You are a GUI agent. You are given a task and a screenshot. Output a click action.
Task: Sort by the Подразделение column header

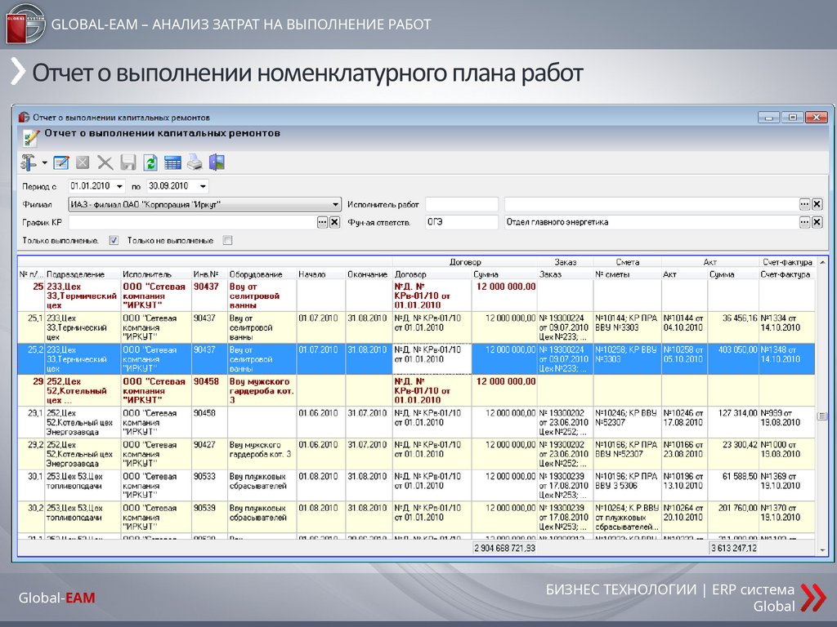pyautogui.click(x=83, y=274)
